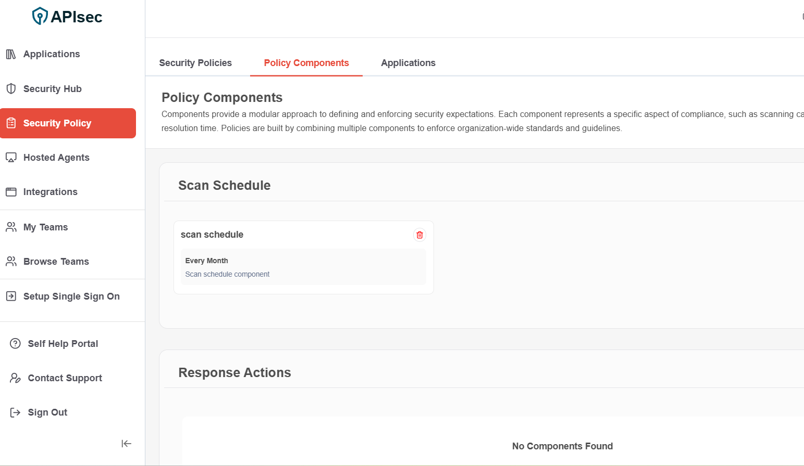This screenshot has width=804, height=466.
Task: Switch to the Security Policies tab
Action: tap(195, 63)
